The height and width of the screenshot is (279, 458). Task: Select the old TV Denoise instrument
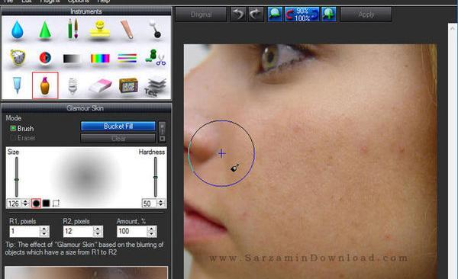coord(128,85)
